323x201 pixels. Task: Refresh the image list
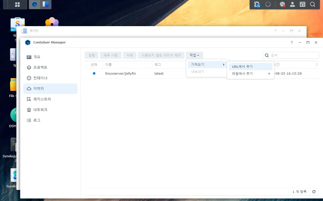point(314,192)
